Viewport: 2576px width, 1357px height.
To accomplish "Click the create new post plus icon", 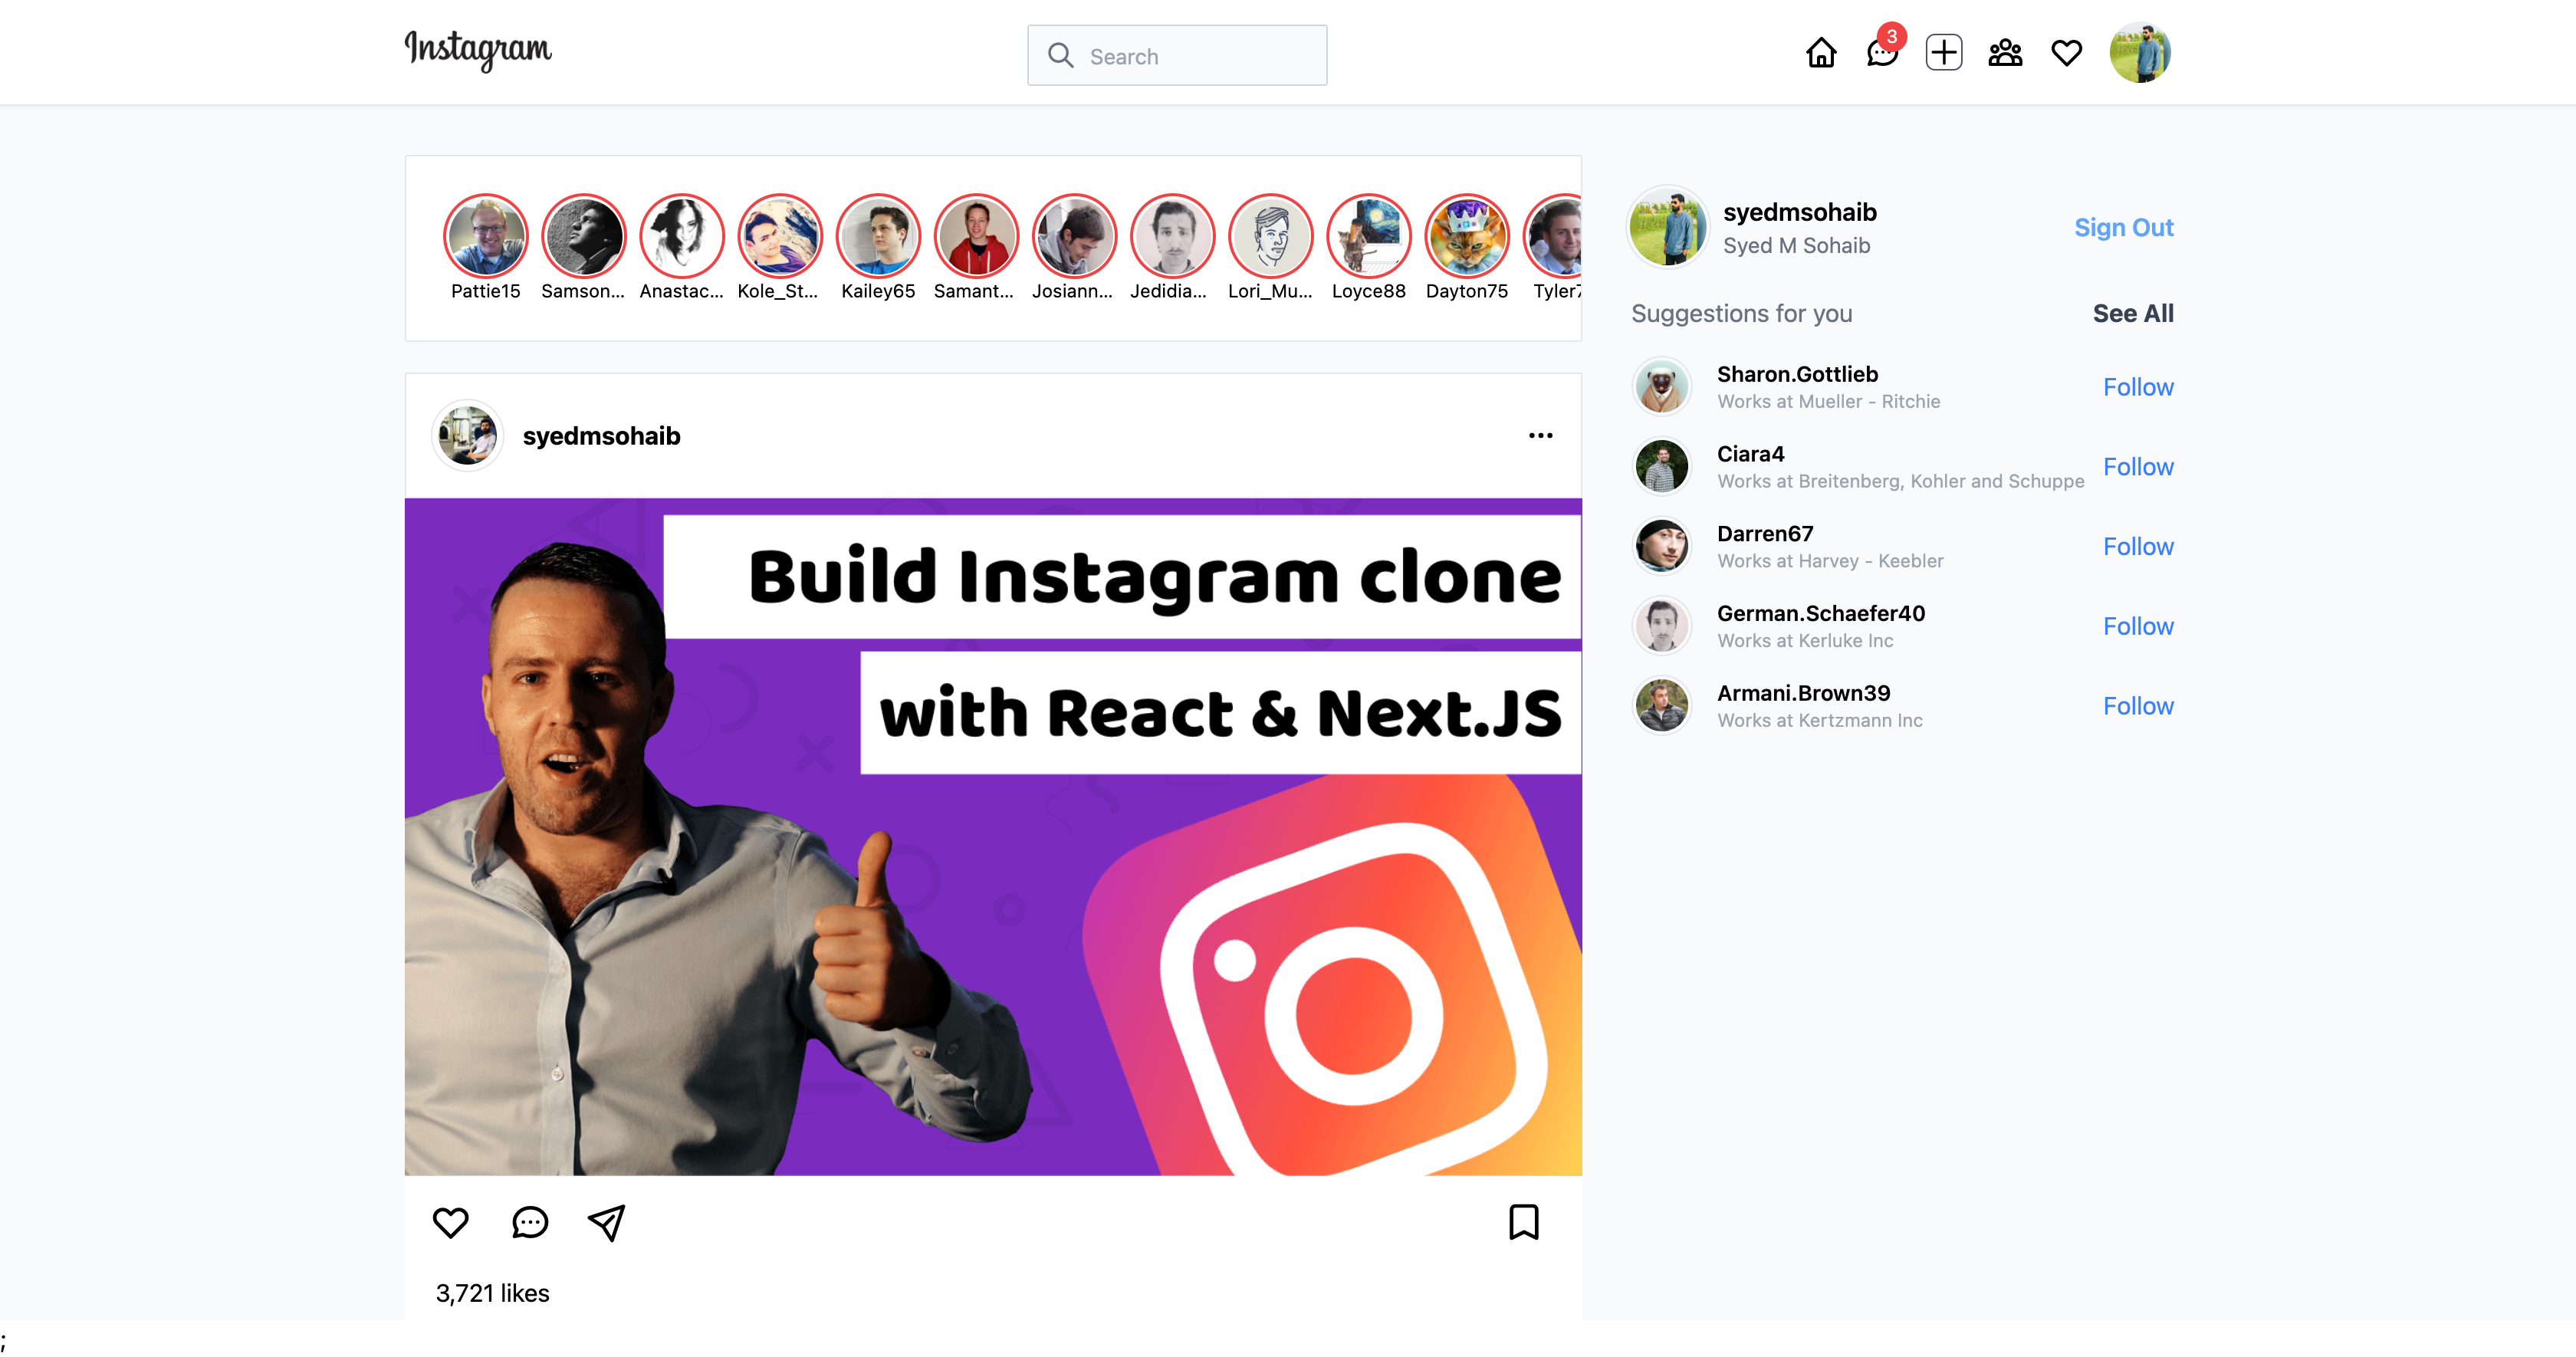I will [1943, 53].
